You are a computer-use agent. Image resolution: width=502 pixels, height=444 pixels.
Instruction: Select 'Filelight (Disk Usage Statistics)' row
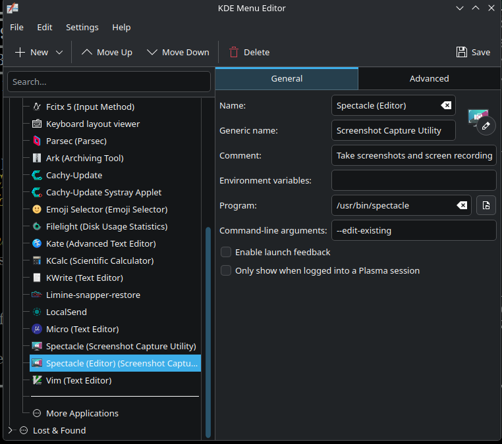115,226
